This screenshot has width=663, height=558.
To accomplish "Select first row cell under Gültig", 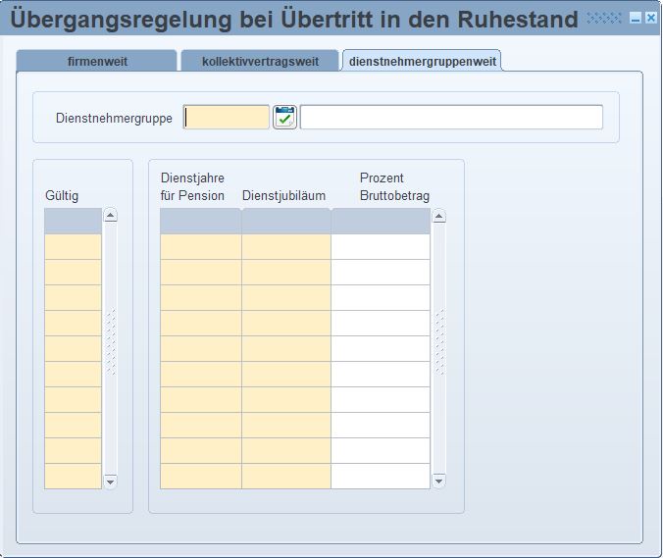I will pyautogui.click(x=73, y=246).
